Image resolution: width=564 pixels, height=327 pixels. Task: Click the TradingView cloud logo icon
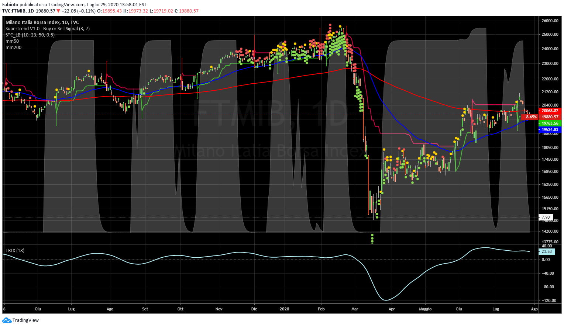(x=7, y=320)
